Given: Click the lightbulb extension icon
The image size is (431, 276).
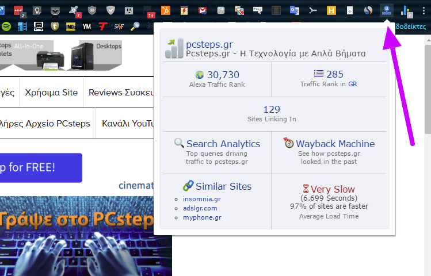Looking at the screenshot, I should click(x=37, y=11).
